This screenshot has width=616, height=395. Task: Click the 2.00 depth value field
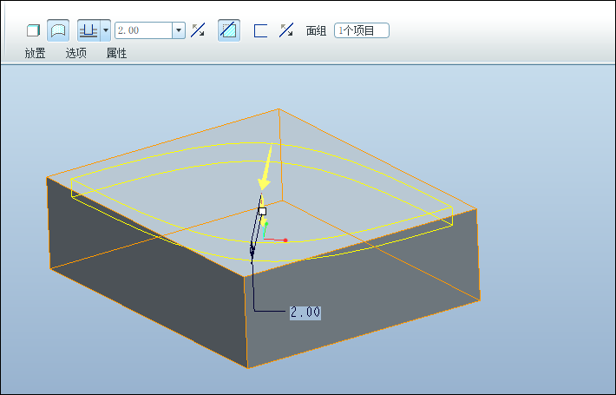143,30
